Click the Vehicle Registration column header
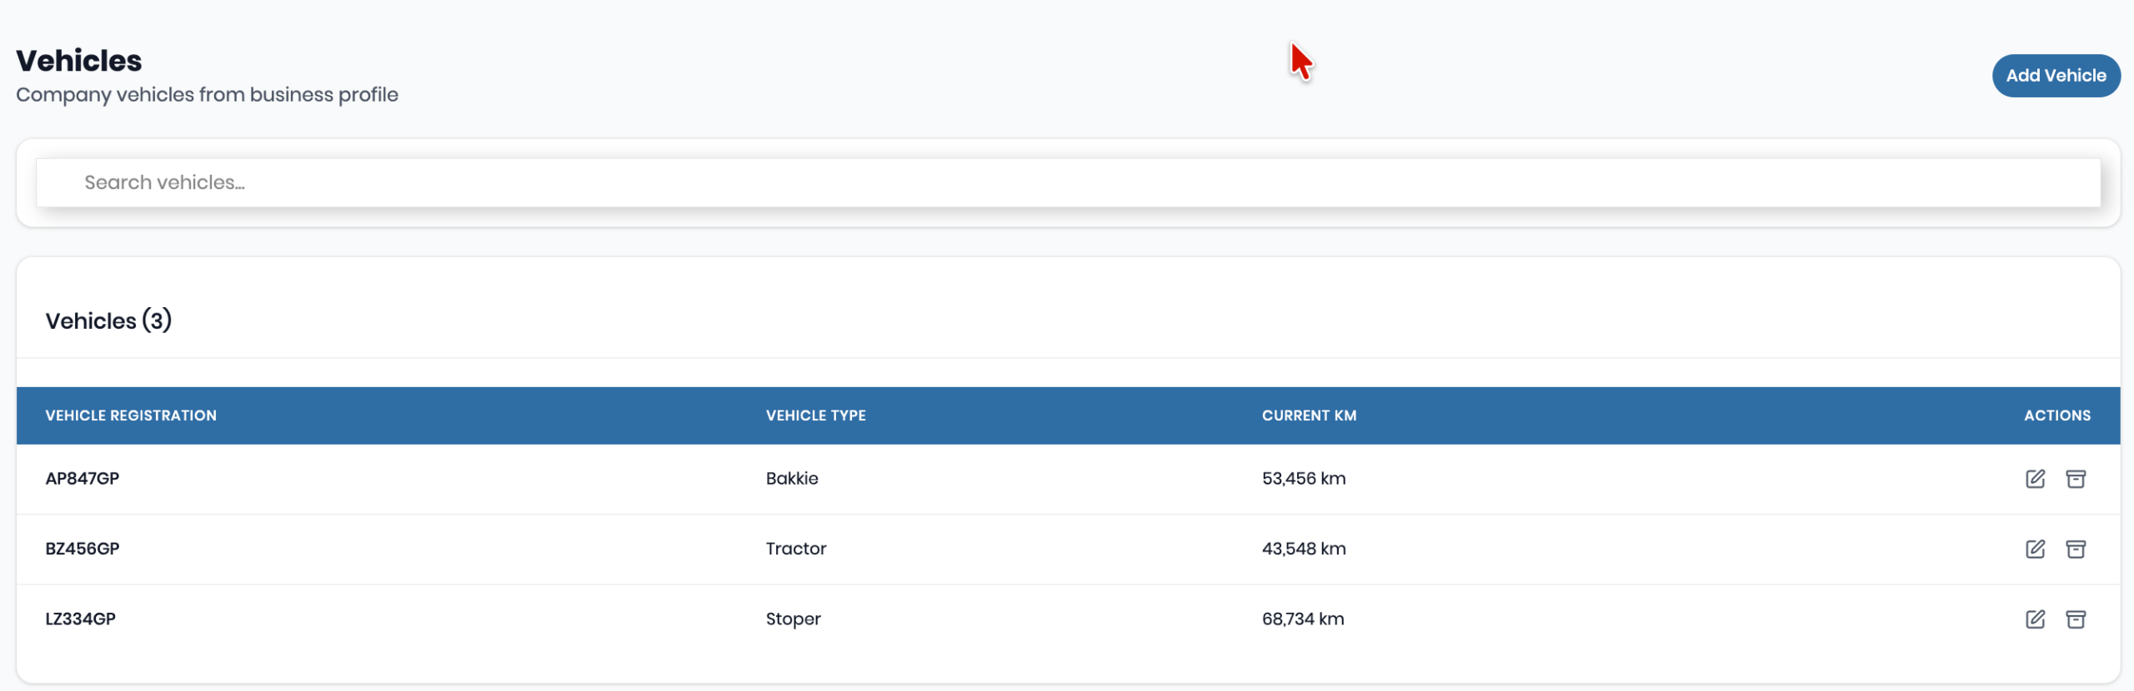 (131, 415)
